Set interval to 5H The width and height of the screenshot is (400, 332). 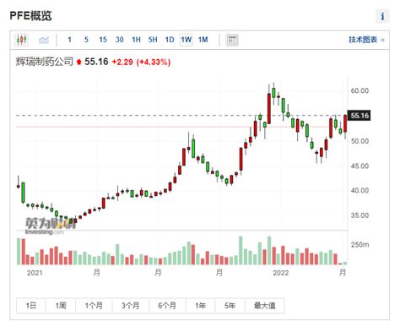coord(153,40)
